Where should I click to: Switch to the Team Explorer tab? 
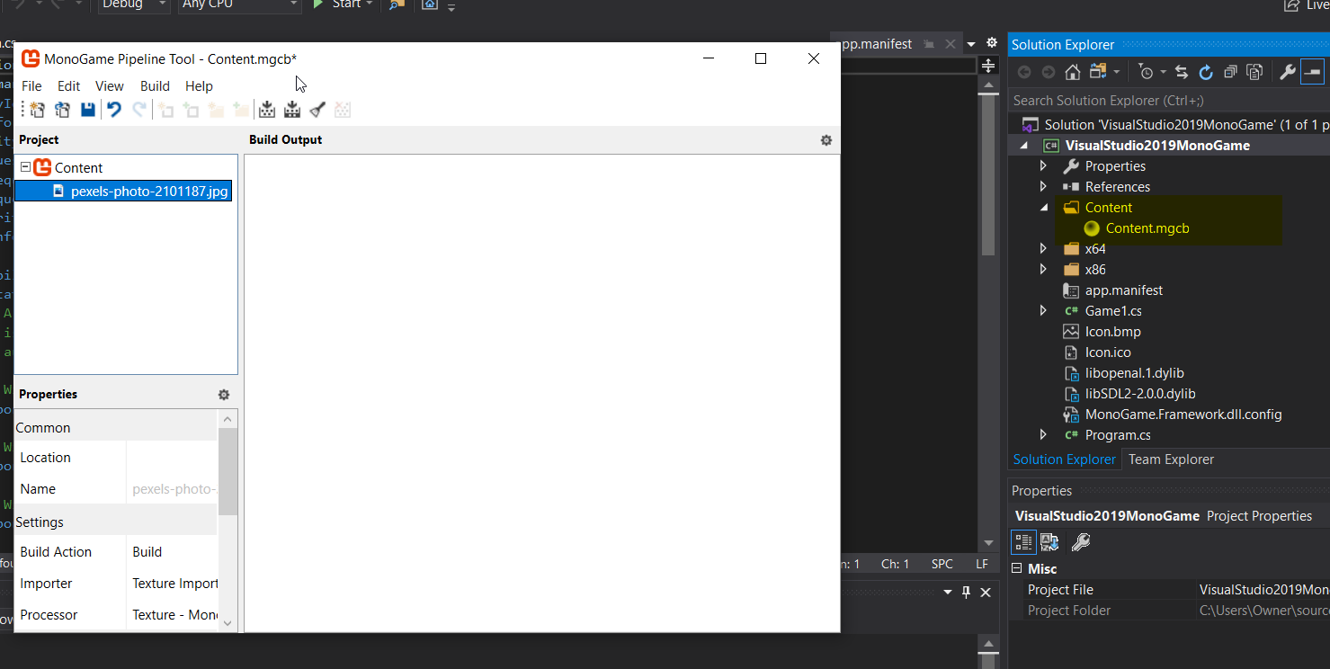(1171, 459)
